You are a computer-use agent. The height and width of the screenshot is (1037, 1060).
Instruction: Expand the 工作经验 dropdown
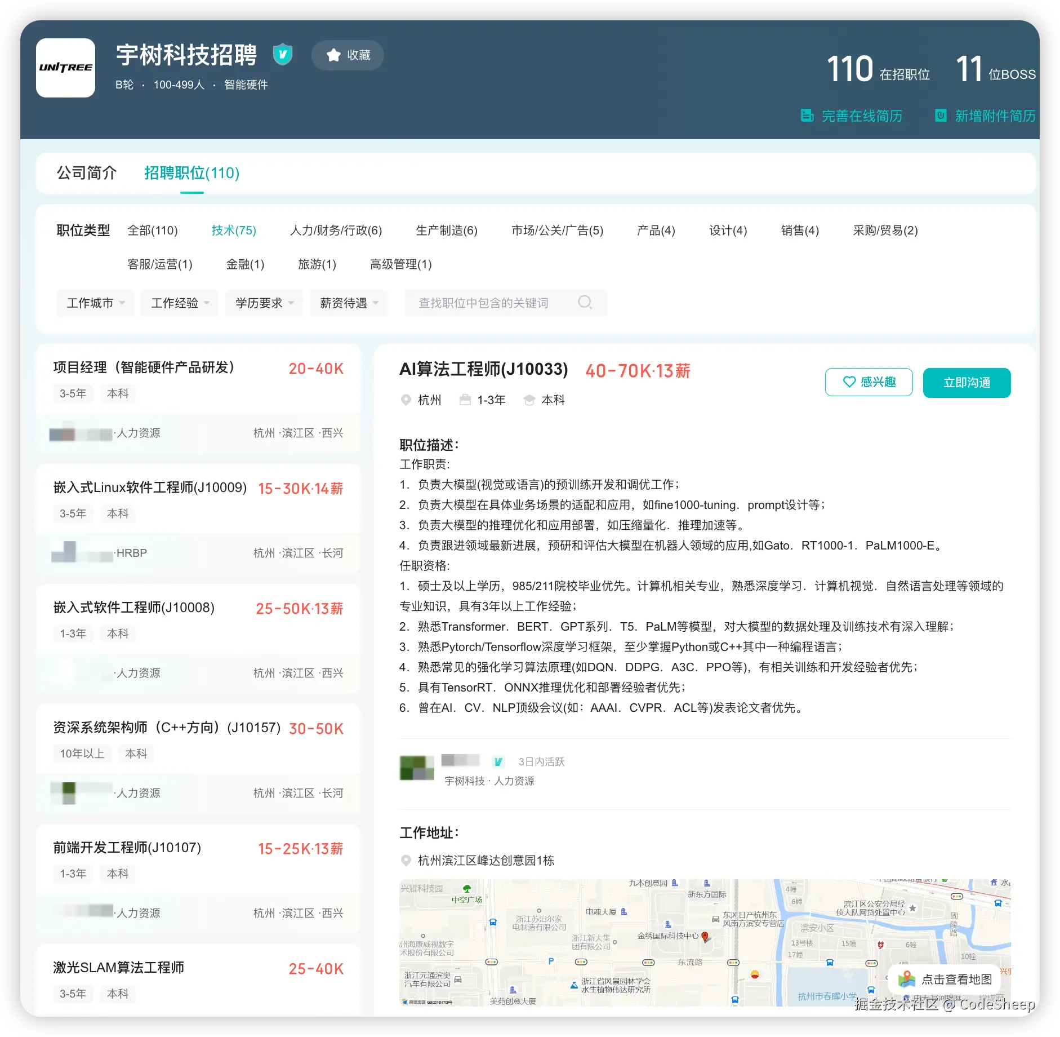pyautogui.click(x=180, y=303)
